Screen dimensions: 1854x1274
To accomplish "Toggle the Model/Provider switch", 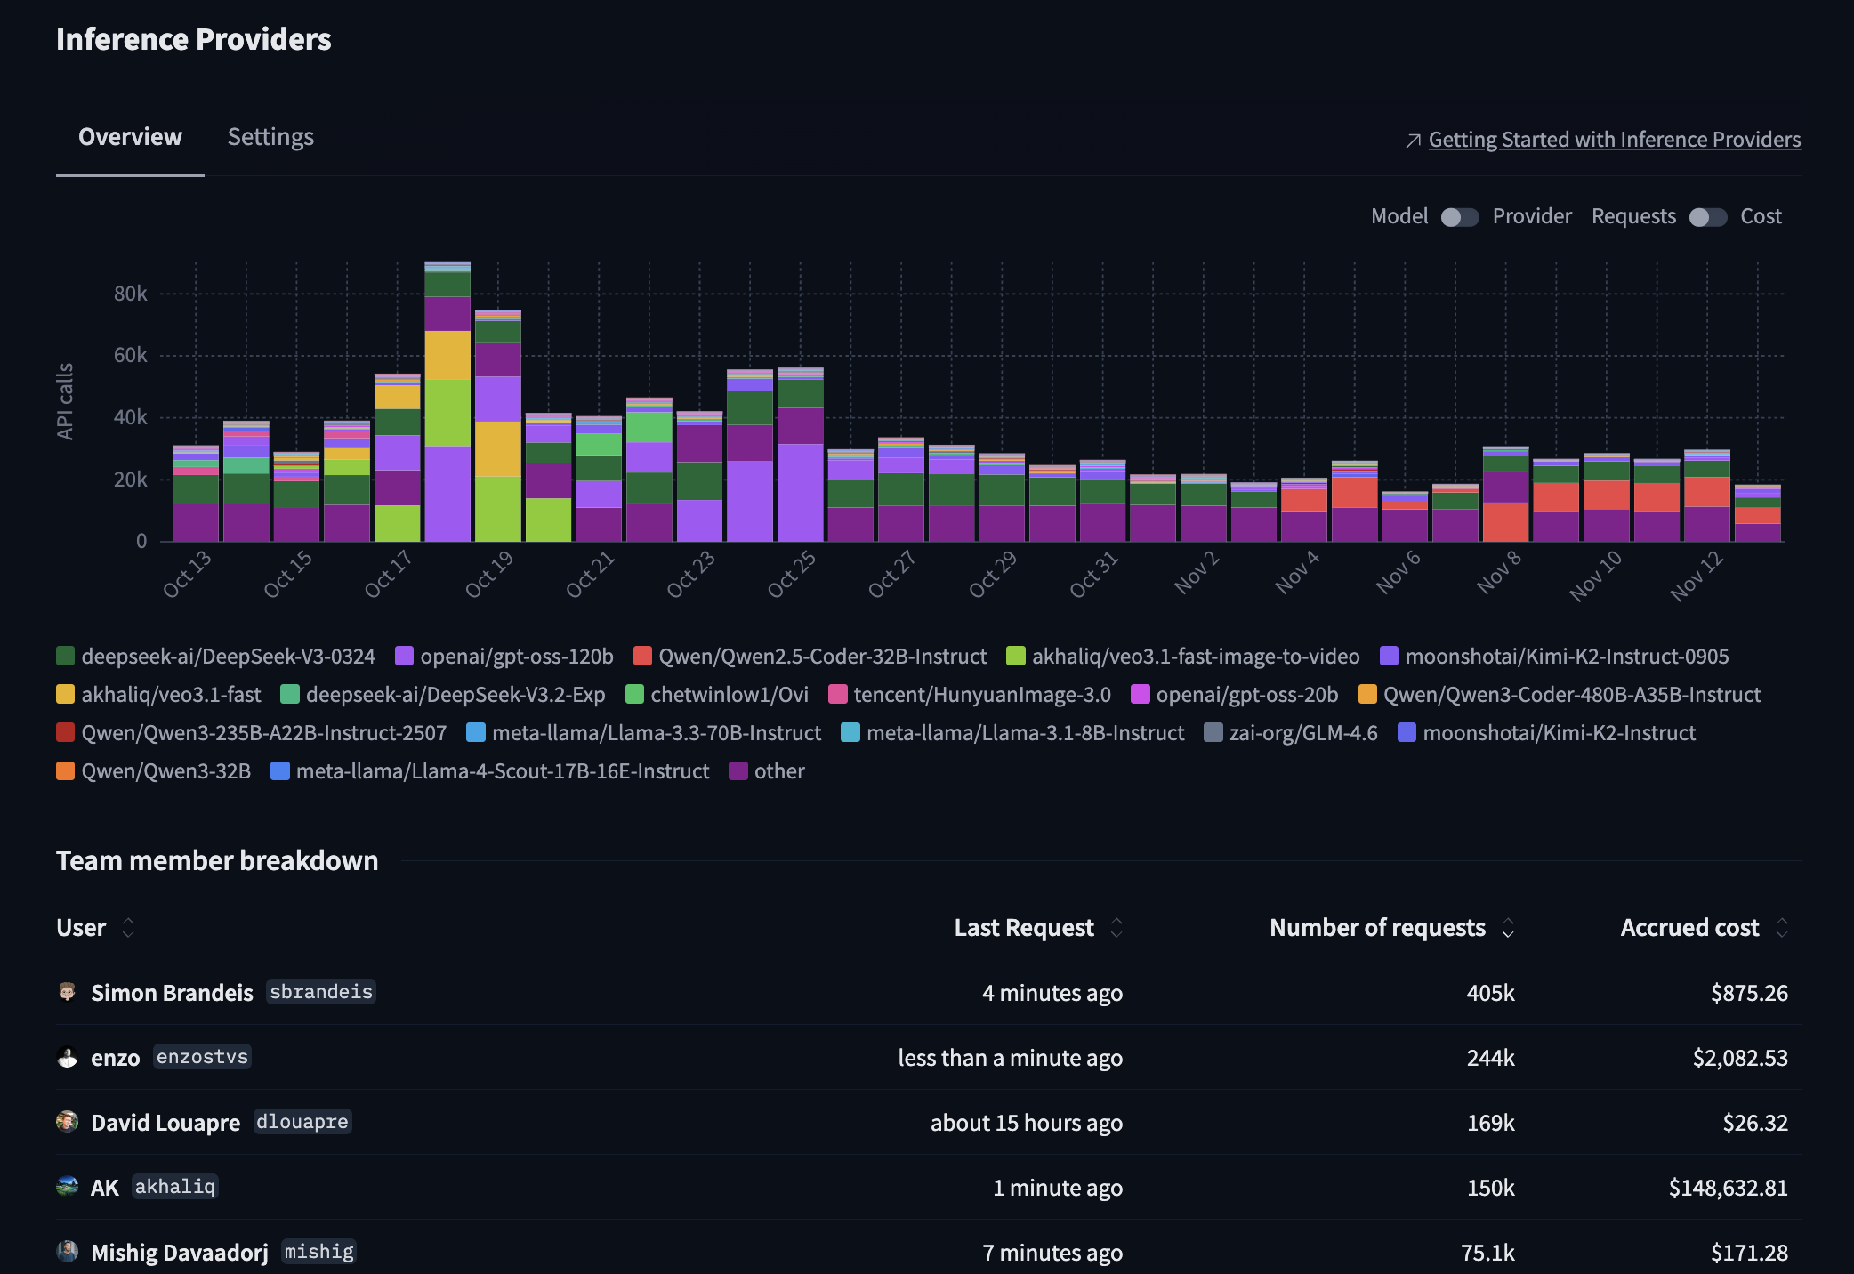I will 1459,217.
